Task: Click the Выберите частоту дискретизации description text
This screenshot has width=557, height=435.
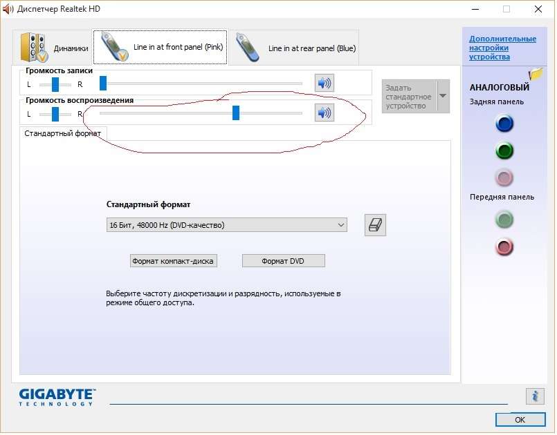Action: tap(223, 298)
